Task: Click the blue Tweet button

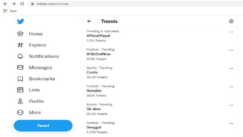Action: click(43, 126)
